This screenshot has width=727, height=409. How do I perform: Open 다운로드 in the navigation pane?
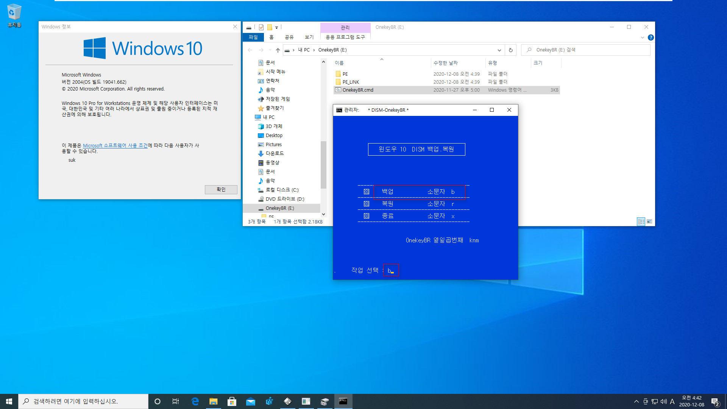(275, 153)
